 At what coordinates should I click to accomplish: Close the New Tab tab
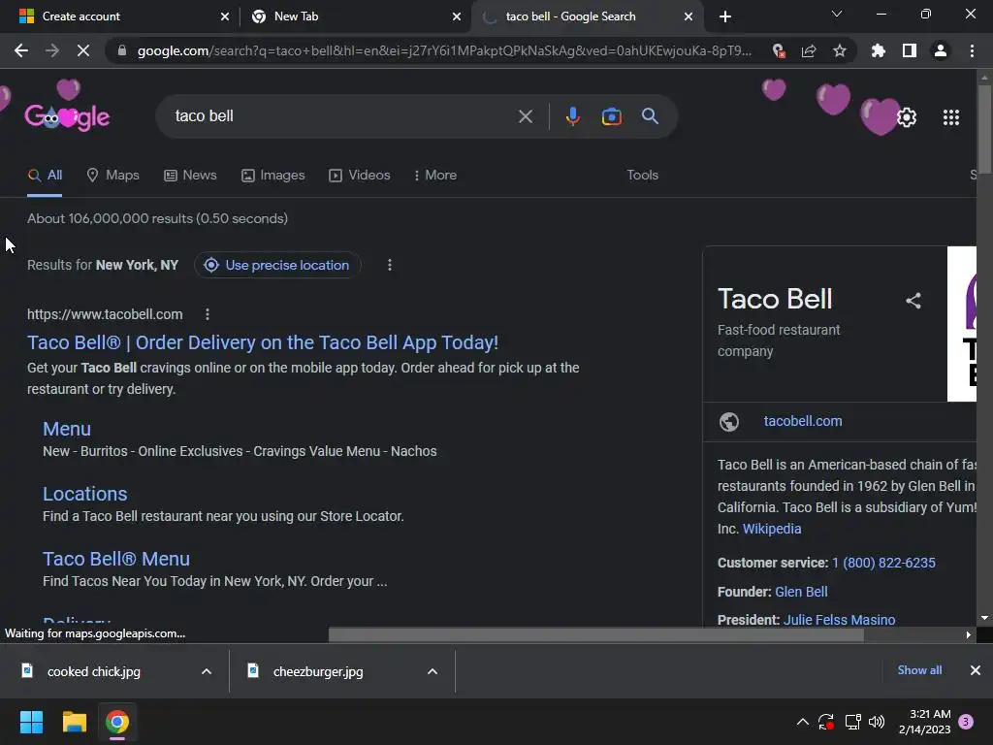(x=457, y=16)
